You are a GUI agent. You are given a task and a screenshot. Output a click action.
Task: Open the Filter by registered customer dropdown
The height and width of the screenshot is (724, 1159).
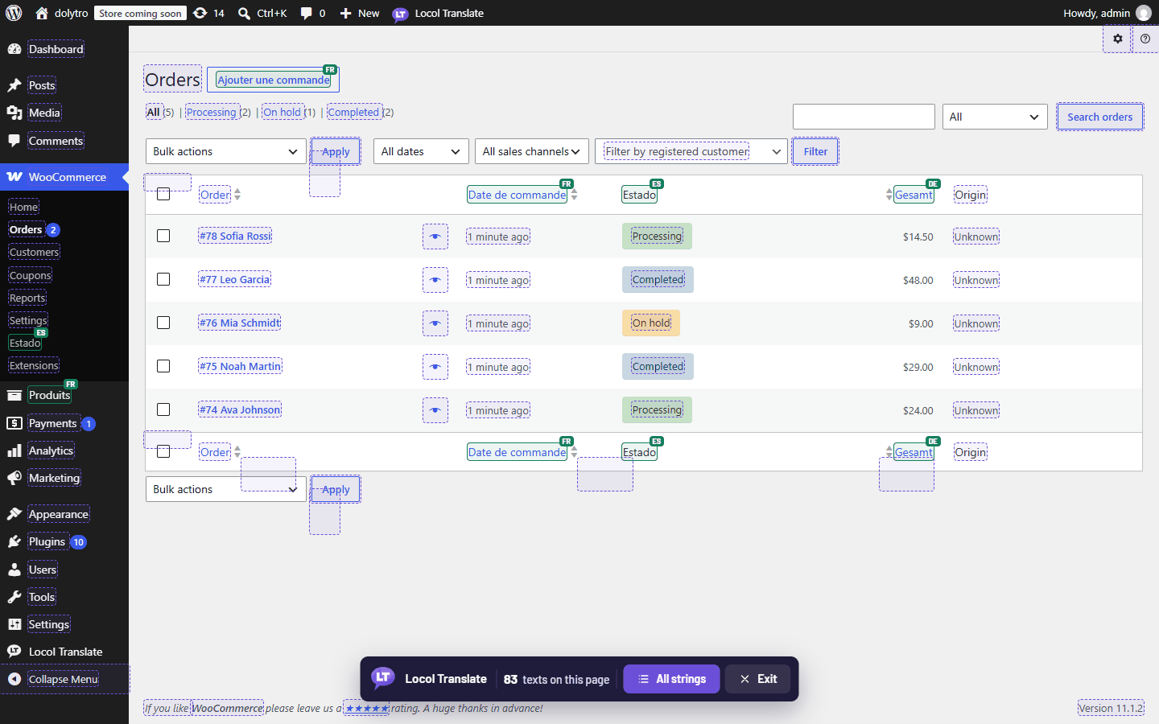click(691, 151)
